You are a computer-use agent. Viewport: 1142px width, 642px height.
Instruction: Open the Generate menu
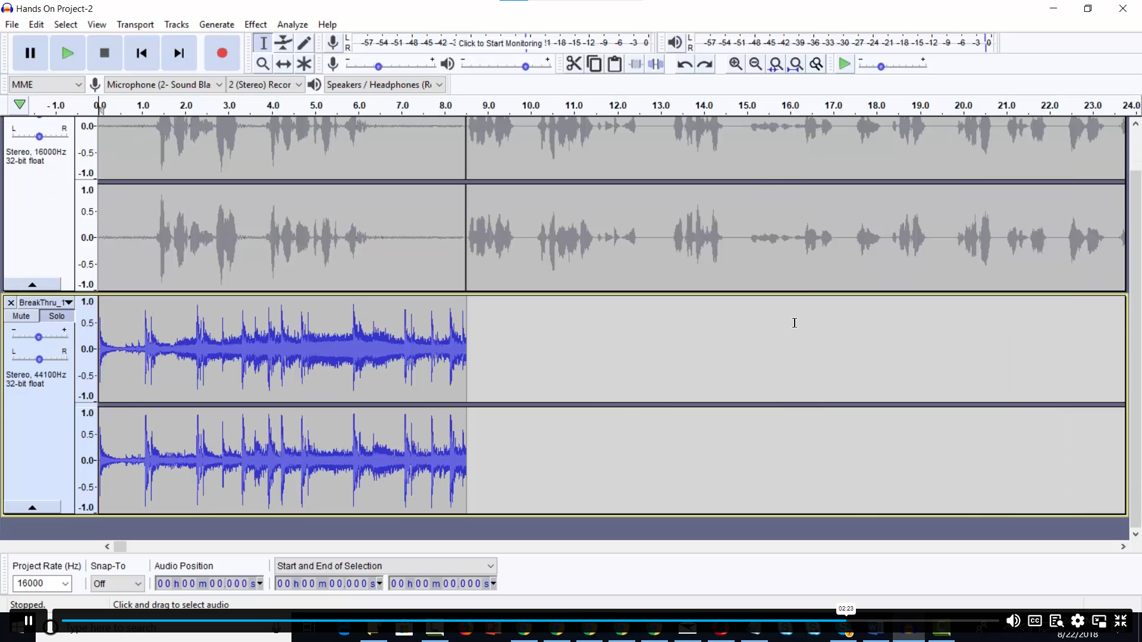[x=217, y=24]
